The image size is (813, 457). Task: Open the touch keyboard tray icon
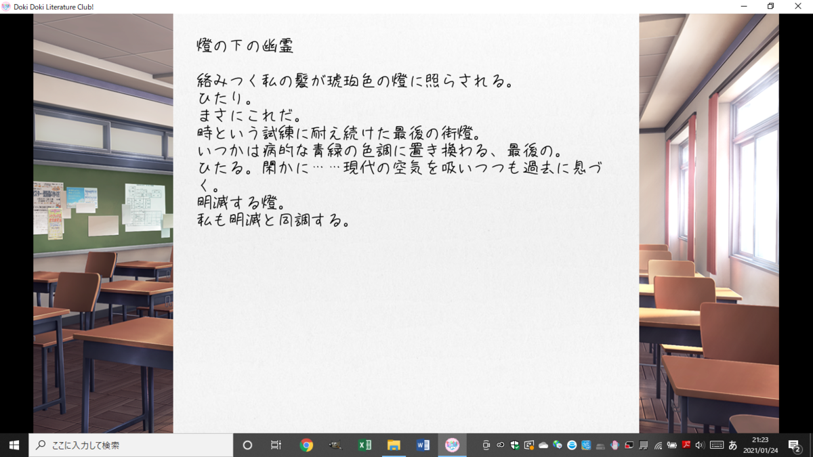pos(717,445)
